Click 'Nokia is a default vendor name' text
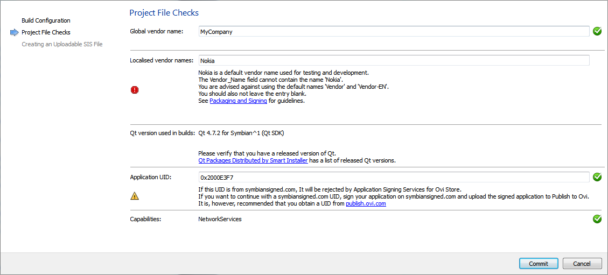This screenshot has width=608, height=275. (283, 73)
